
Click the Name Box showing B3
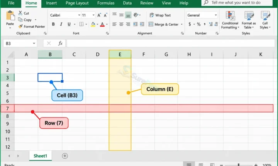[x=20, y=43]
